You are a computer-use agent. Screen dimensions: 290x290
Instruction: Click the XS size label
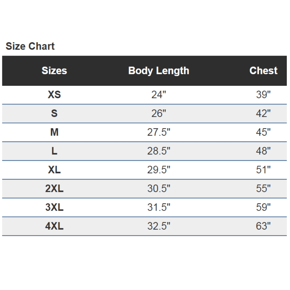point(54,95)
